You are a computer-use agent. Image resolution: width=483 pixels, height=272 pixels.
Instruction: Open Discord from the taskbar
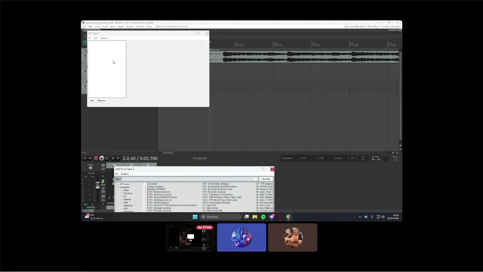(x=272, y=217)
